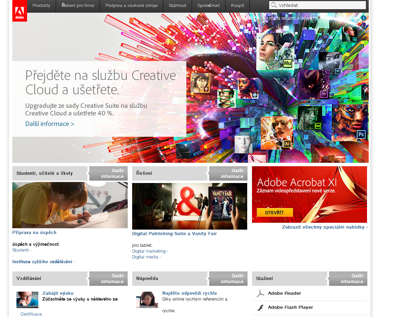Click the Nápověda section heading

coord(147,279)
